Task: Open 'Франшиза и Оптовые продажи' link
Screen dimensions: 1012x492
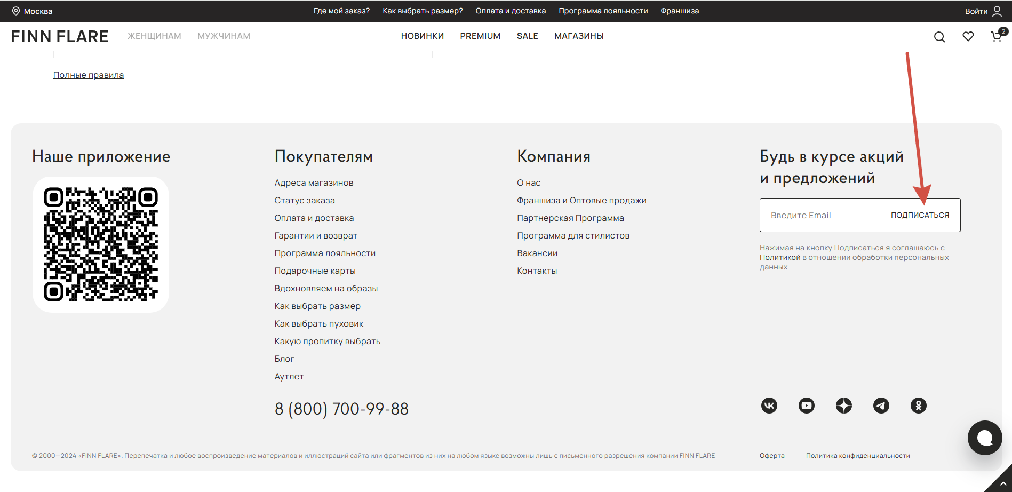Action: 581,200
